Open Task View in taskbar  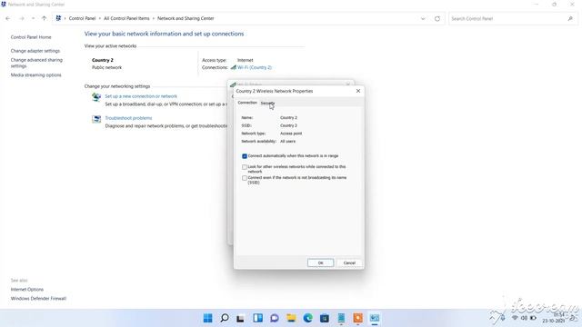[240, 318]
